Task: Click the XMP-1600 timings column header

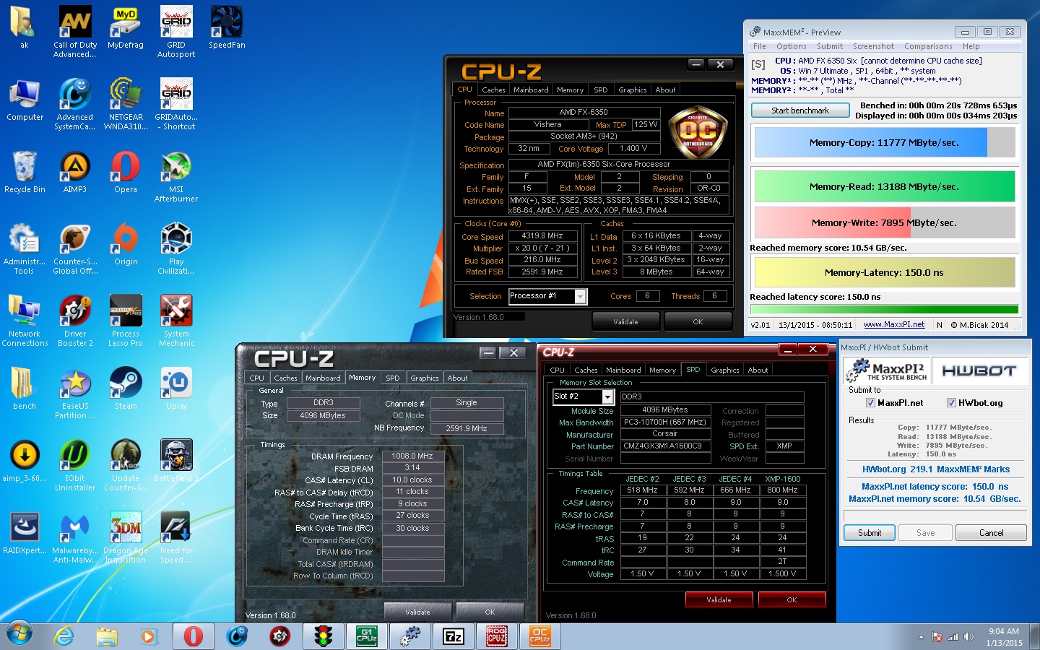Action: tap(783, 479)
